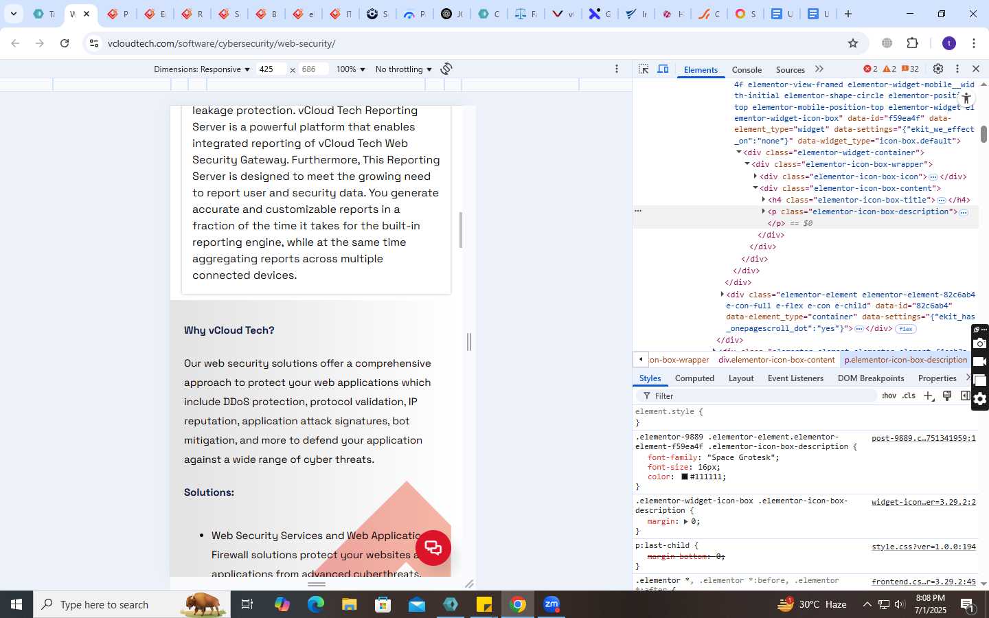Open the Chrome extensions puzzle icon

(x=913, y=43)
